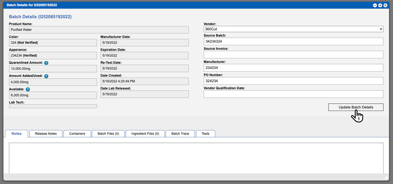393x184 pixels.
Task: Click the help icon beside Quarantined Amount
Action: click(46, 63)
